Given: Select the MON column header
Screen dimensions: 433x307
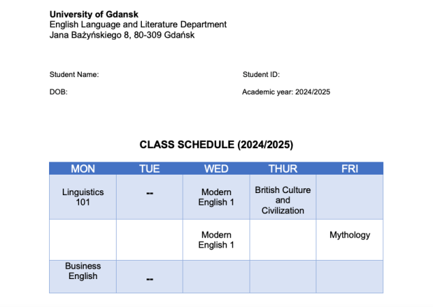Looking at the screenshot, I should (x=83, y=169).
